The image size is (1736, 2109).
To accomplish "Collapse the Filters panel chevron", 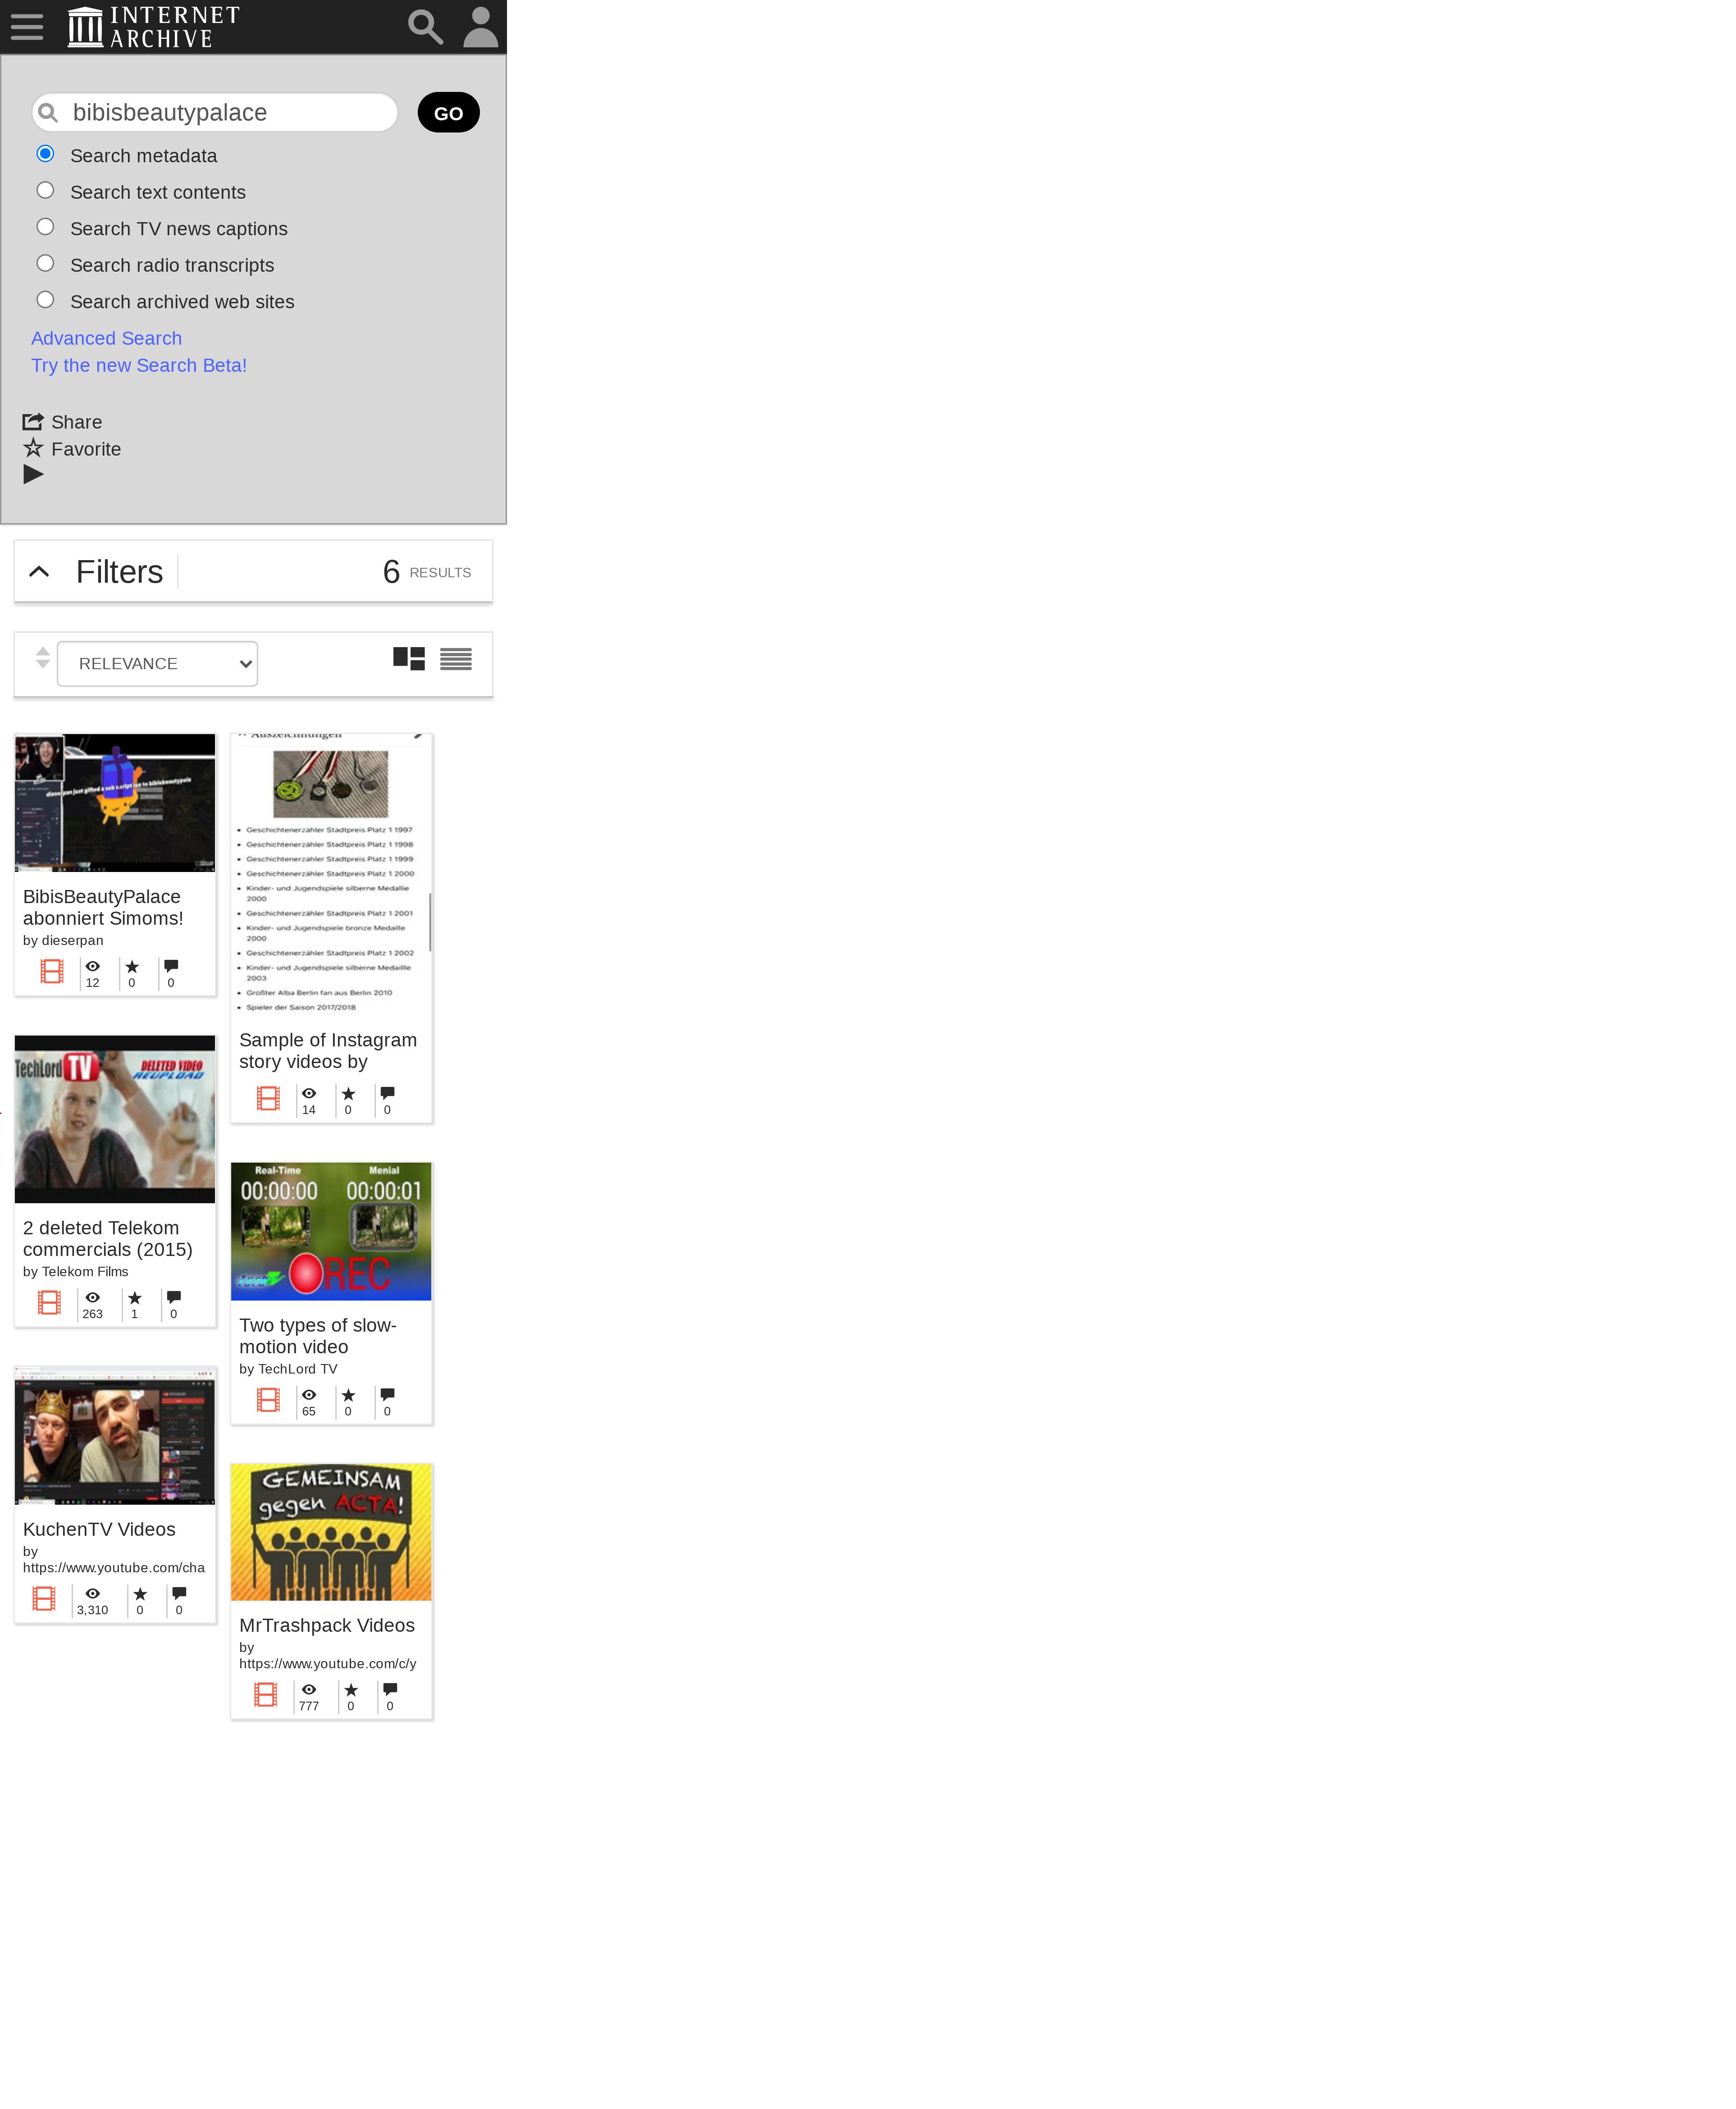I will pos(39,572).
